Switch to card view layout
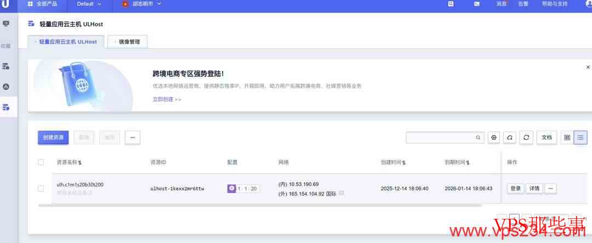This screenshot has width=592, height=243. pyautogui.click(x=567, y=138)
